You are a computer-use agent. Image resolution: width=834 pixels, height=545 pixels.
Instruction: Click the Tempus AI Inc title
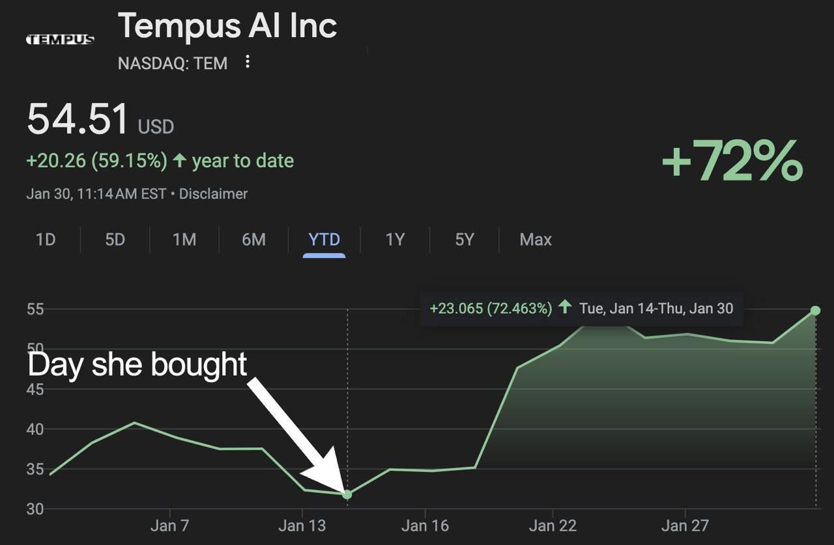click(x=227, y=27)
